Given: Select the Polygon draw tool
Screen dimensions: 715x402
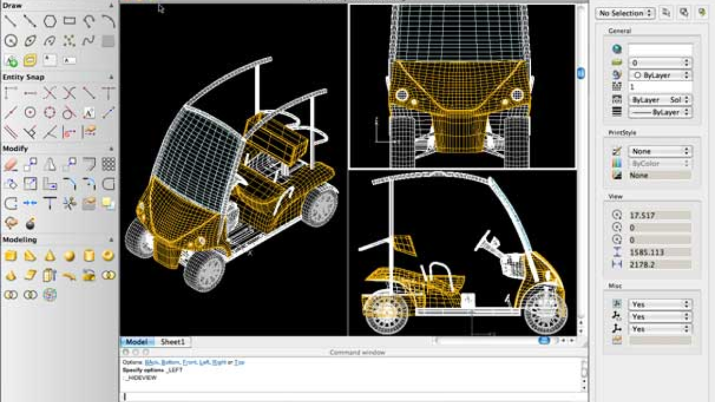Looking at the screenshot, I should [x=50, y=22].
